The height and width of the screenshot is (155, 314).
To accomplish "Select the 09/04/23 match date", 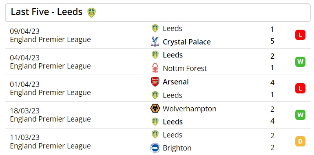I will (x=24, y=31).
